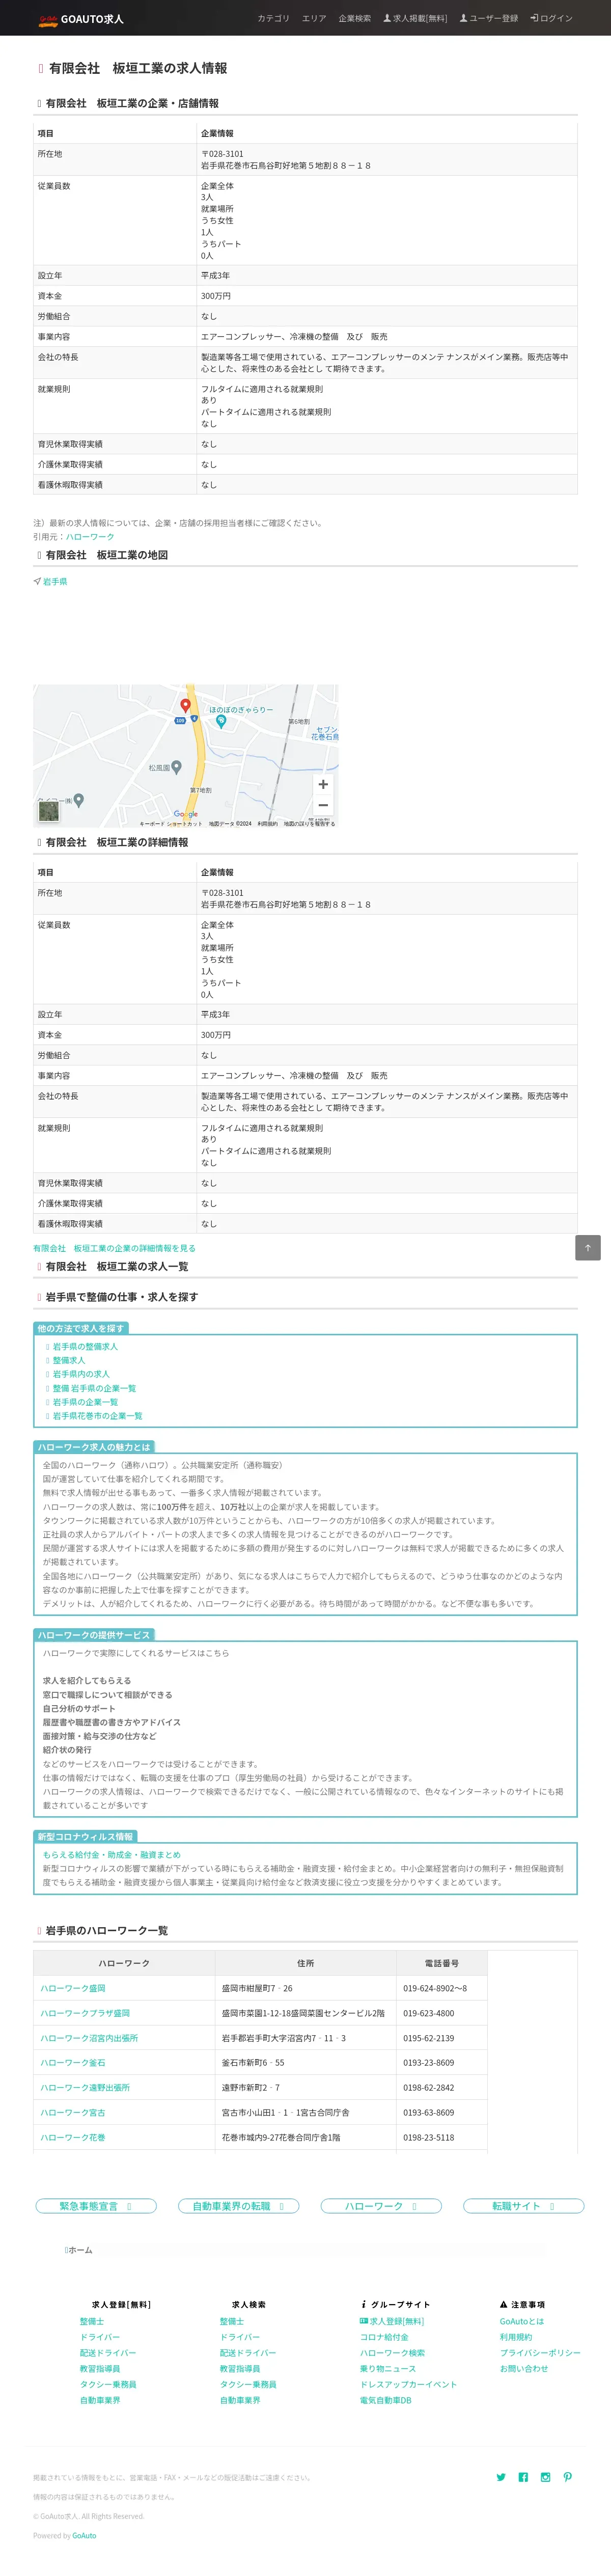Screen dimensions: 611x2576
Task: Open 求人登録[無料] under グループサイト
Action: 392,2321
